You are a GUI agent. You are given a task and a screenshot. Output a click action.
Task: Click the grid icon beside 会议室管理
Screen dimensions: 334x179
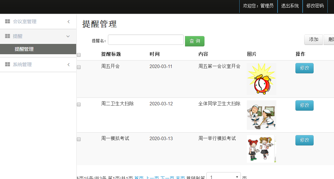[8, 21]
